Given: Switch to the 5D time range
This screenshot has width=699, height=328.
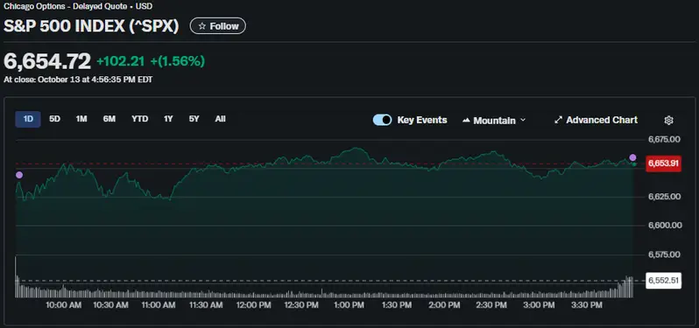Looking at the screenshot, I should [x=54, y=119].
